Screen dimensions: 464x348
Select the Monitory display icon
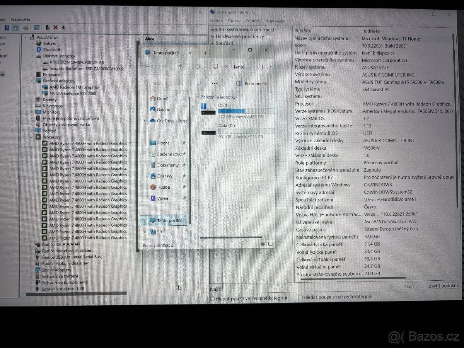(x=38, y=112)
